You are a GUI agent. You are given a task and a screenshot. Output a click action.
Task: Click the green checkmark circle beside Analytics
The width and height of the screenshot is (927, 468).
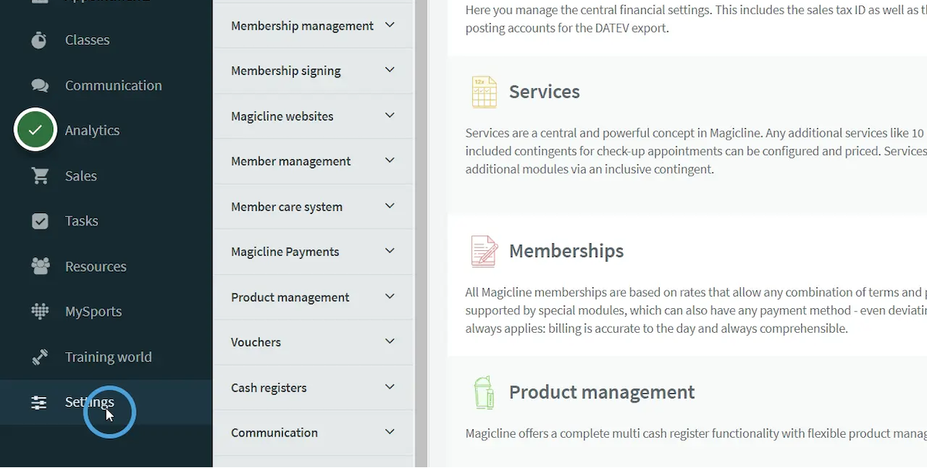35,131
